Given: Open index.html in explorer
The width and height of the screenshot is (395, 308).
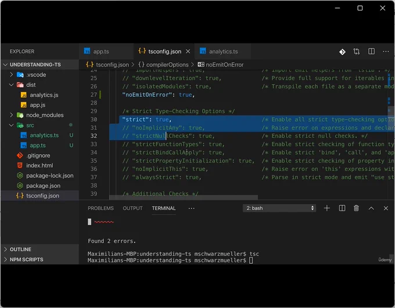Looking at the screenshot, I should coord(39,165).
